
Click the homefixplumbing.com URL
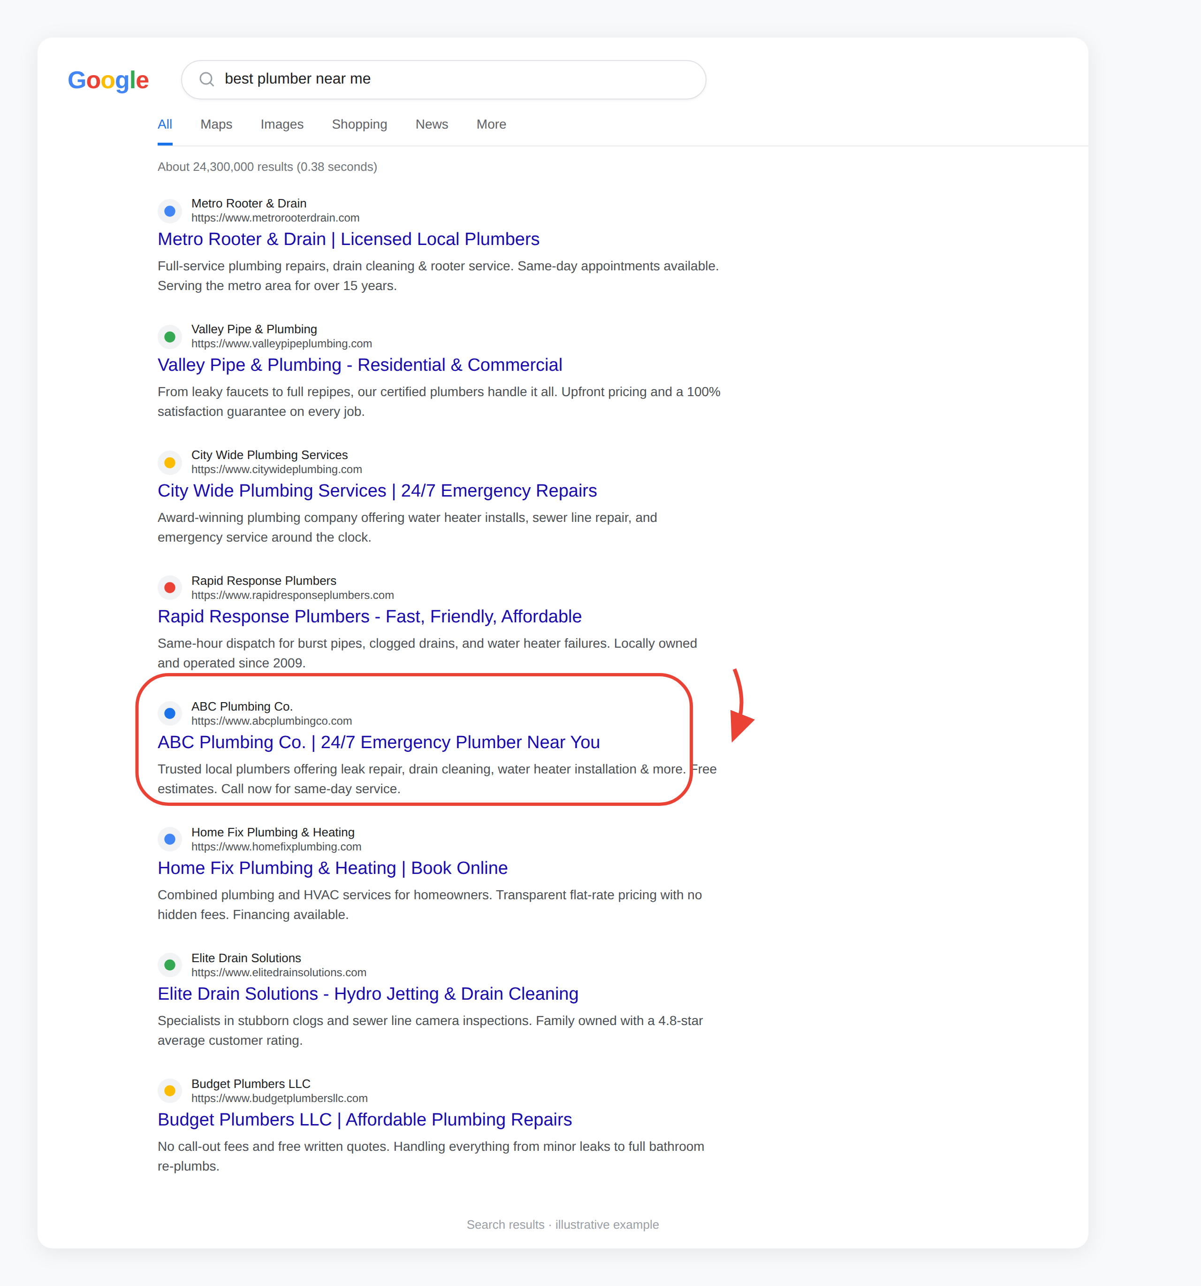click(x=276, y=847)
